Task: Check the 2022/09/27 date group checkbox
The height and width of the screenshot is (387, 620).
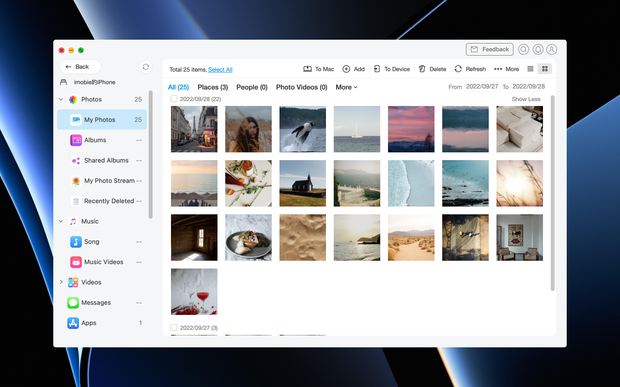Action: (174, 327)
